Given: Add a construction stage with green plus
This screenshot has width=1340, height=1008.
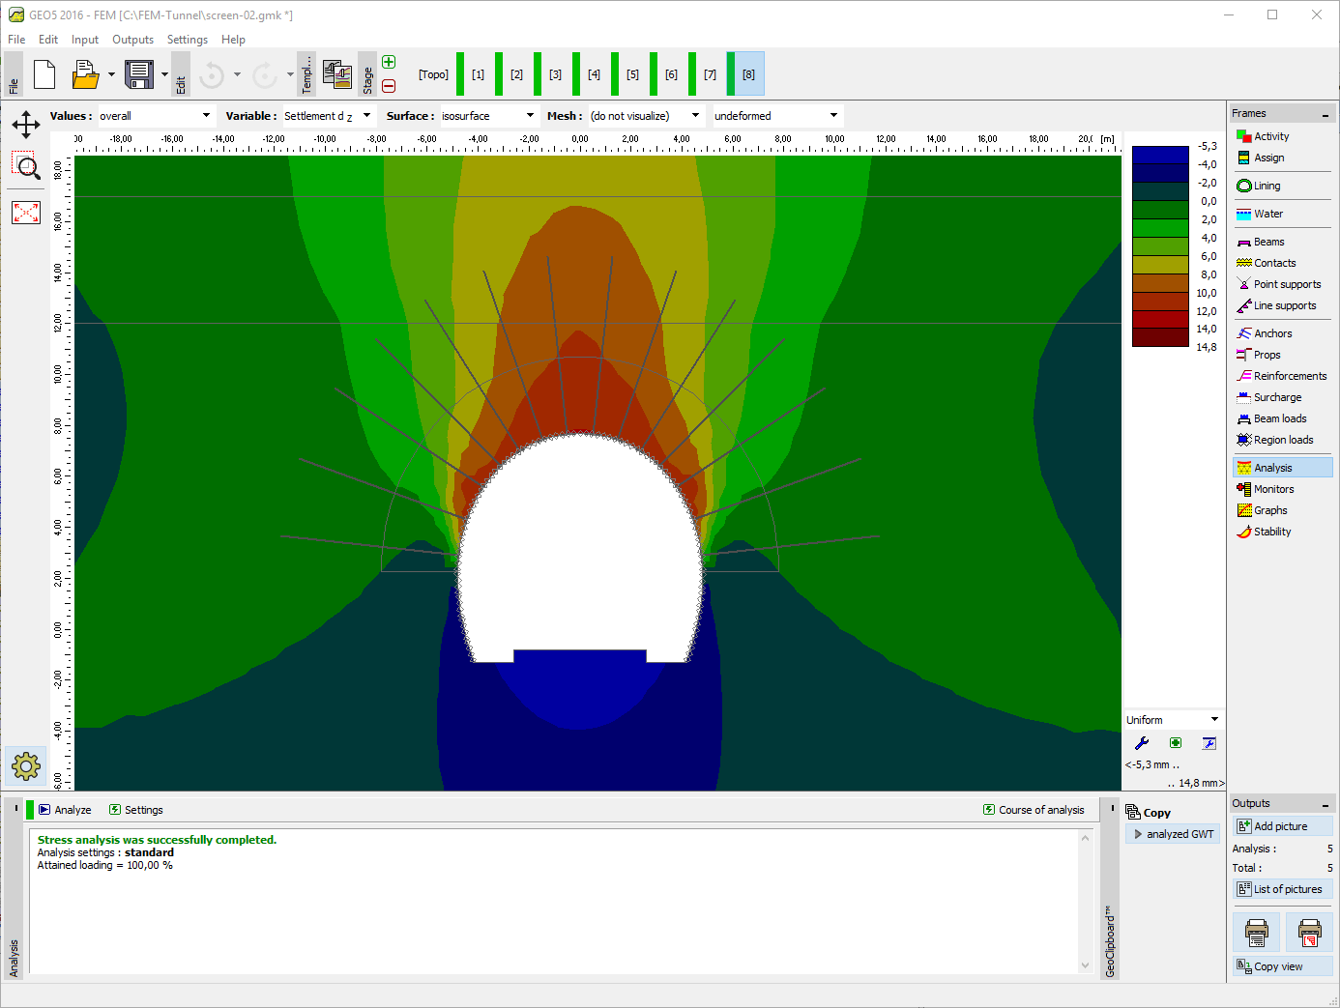Looking at the screenshot, I should pos(389,63).
